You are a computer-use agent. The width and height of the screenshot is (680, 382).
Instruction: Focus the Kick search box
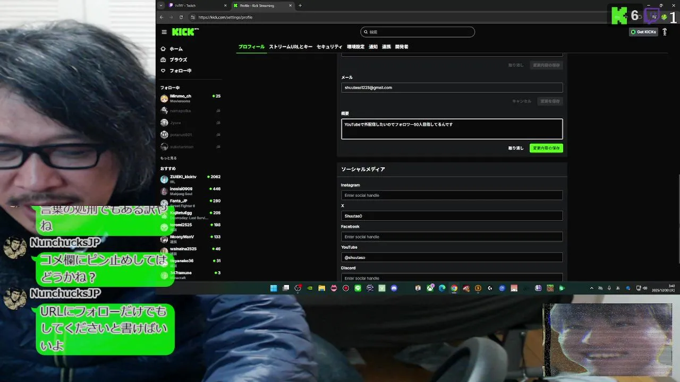pyautogui.click(x=418, y=32)
